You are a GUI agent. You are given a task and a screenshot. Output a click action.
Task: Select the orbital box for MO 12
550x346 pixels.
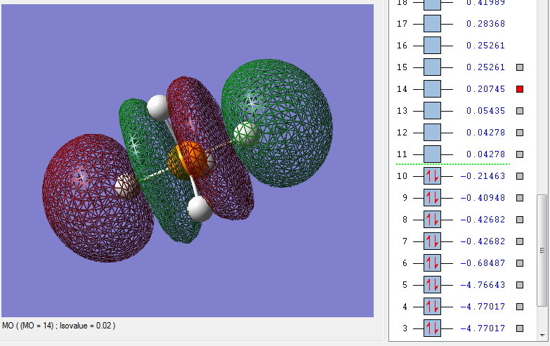432,133
